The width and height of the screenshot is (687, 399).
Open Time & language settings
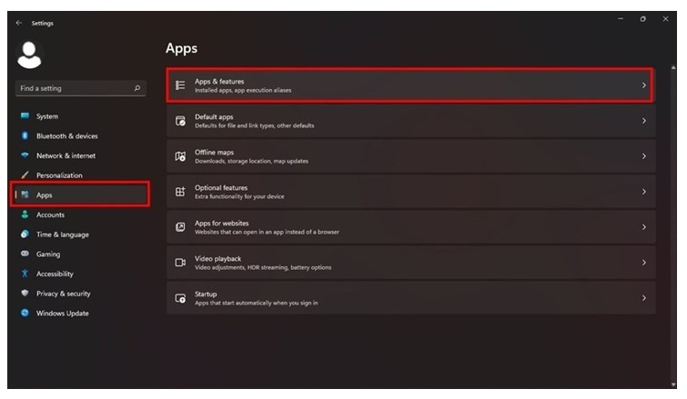point(62,234)
